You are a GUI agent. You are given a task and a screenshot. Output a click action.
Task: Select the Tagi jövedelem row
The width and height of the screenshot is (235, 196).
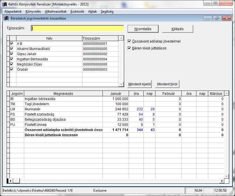pos(117,104)
